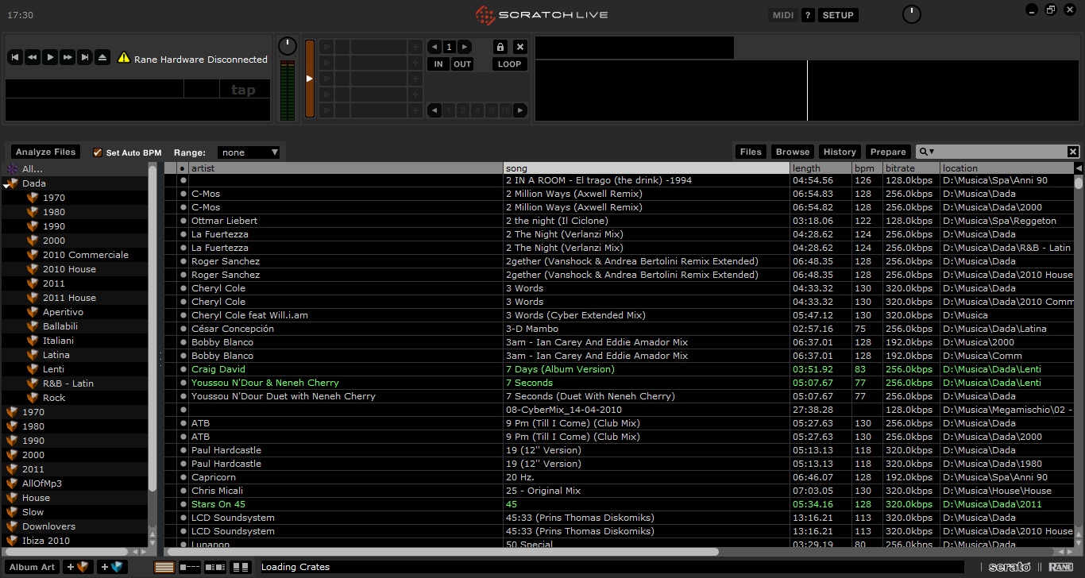Open help with the question mark button
Screen dimensions: 1085x578
(x=808, y=15)
